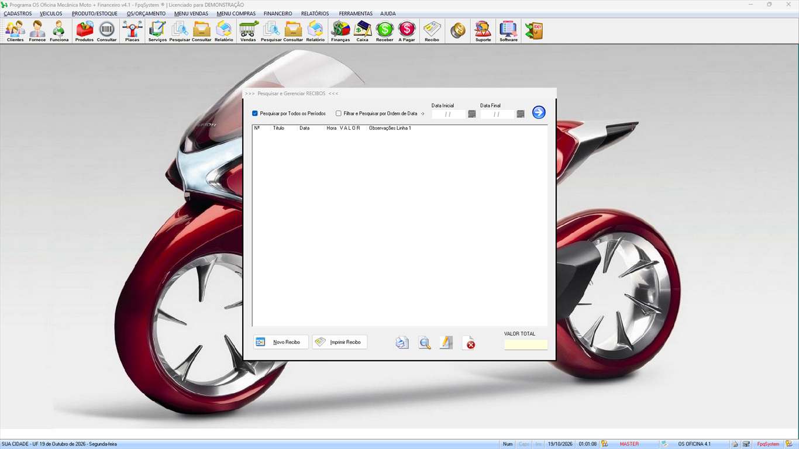Screen dimensions: 799x449
Task: Click the magnifier view-receipt icon
Action: pos(425,343)
